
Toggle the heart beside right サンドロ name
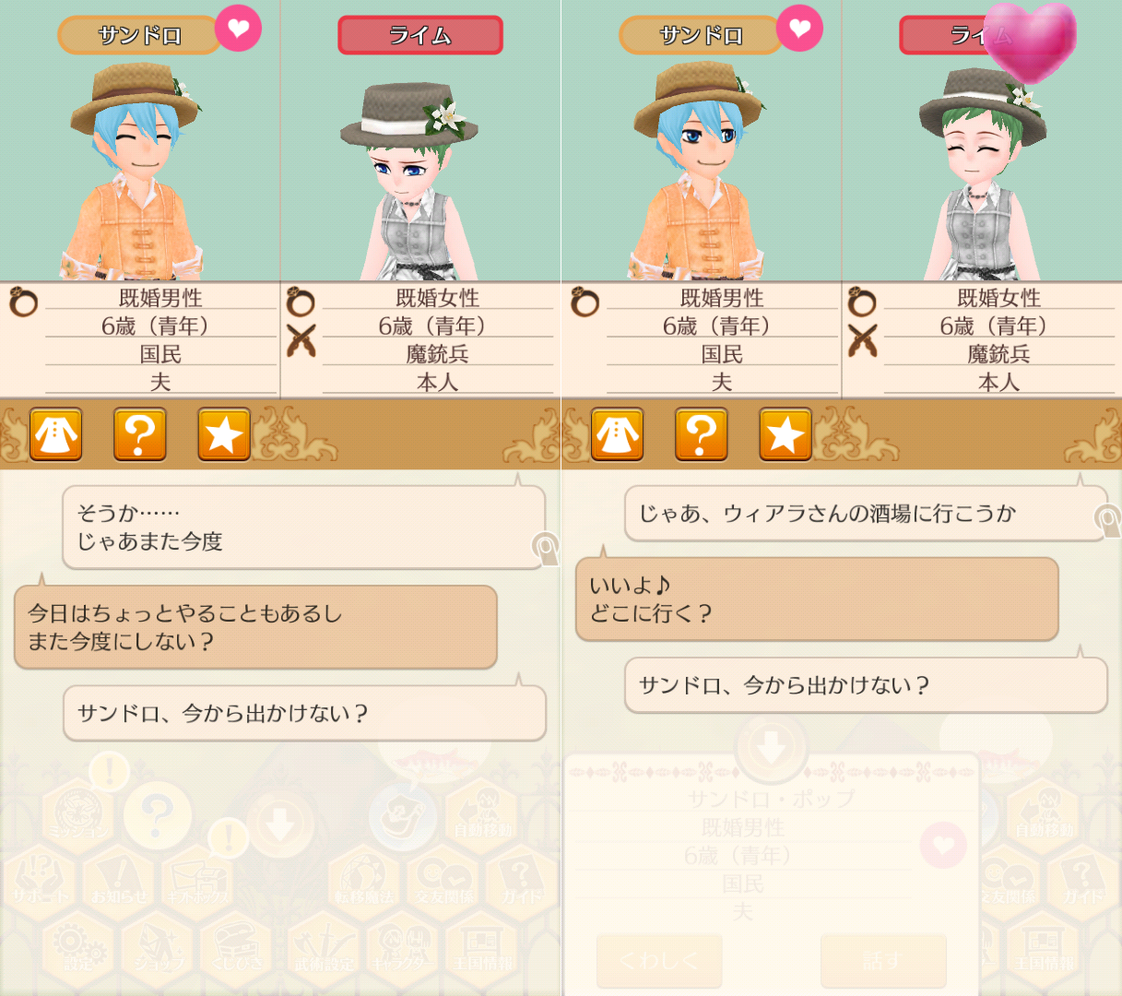pos(800,29)
